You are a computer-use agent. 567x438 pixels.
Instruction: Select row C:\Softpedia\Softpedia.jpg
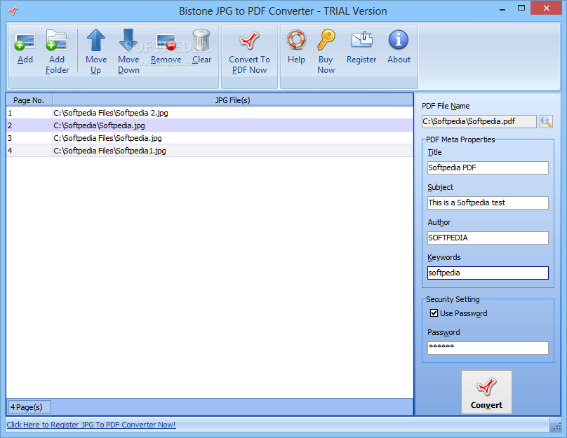210,125
